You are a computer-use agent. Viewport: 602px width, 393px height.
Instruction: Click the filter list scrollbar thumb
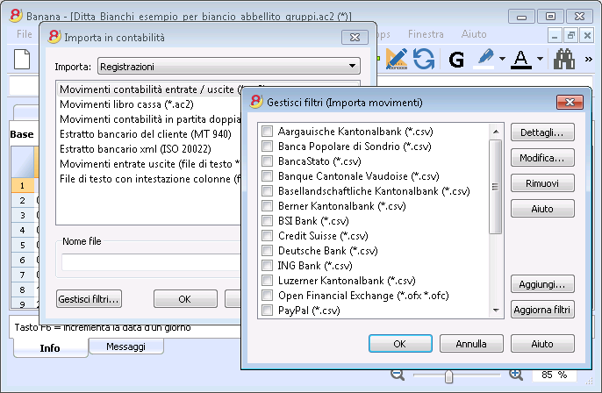click(x=496, y=187)
